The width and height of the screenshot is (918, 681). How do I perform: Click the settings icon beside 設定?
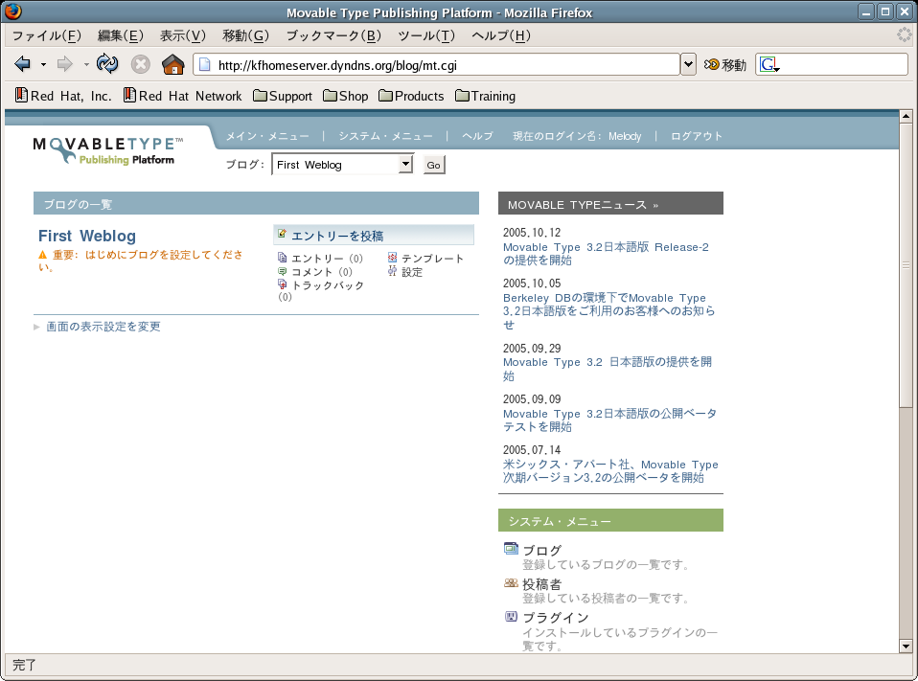[x=392, y=271]
